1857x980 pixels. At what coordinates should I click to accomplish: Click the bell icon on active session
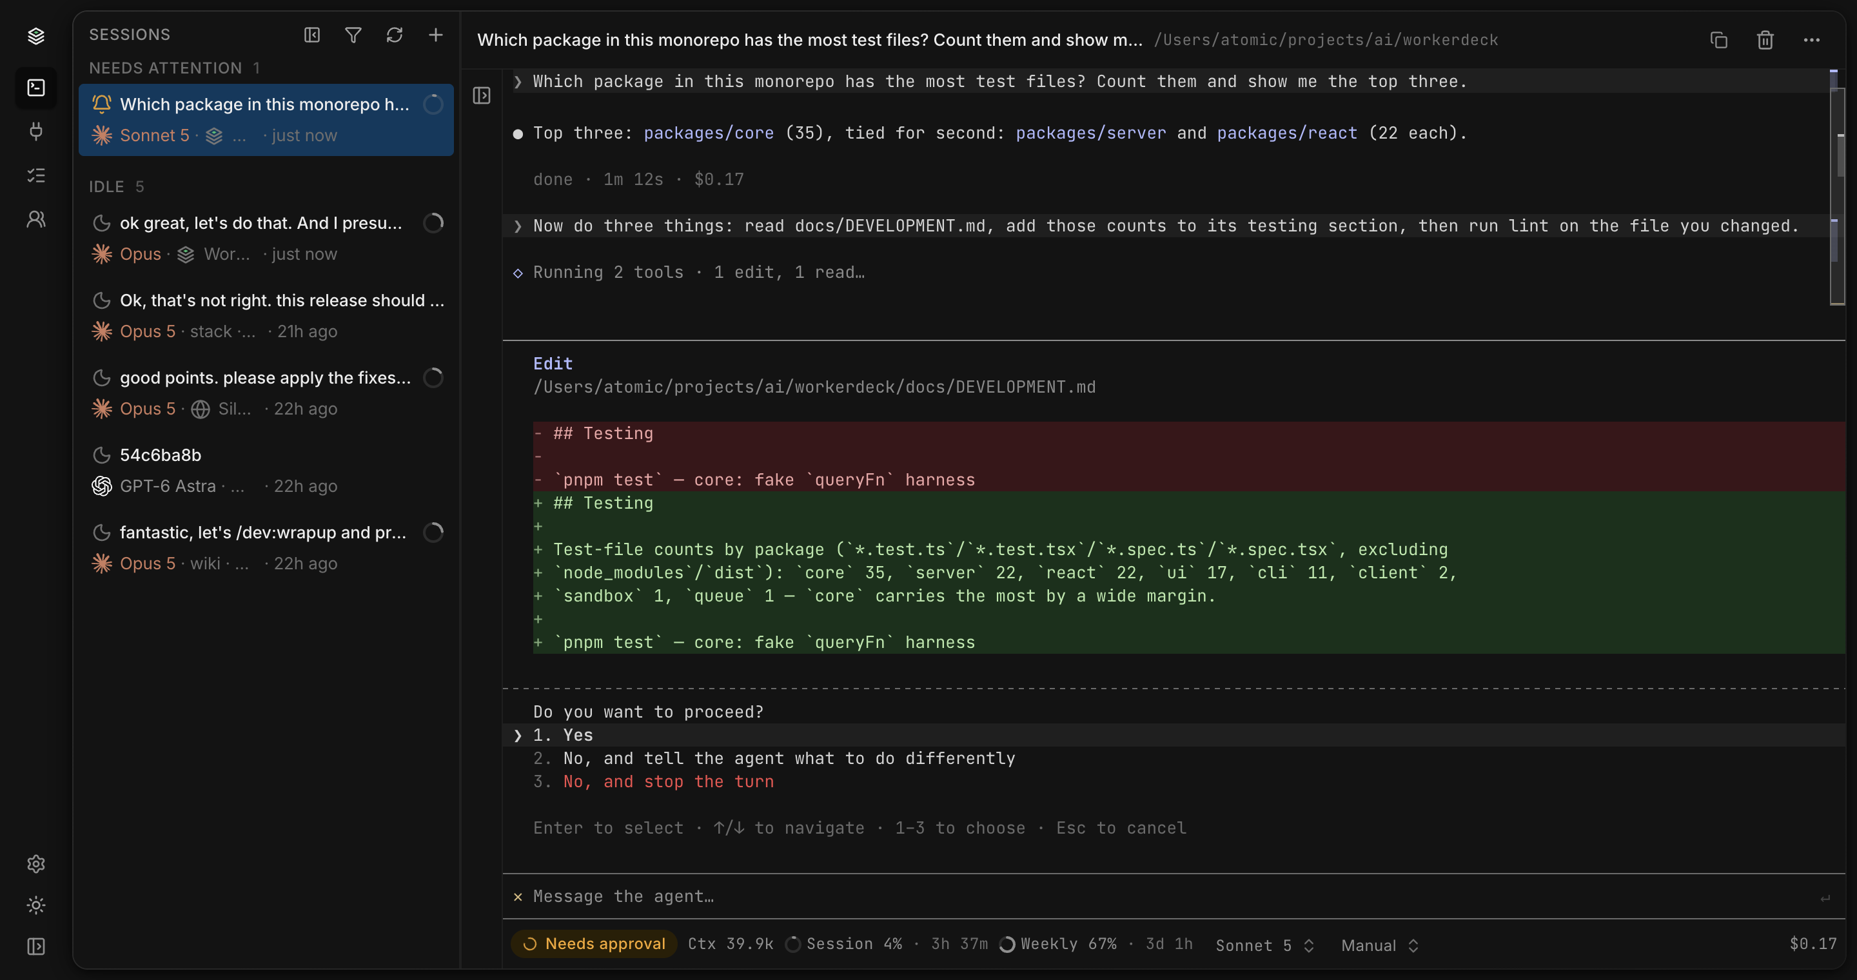[x=102, y=104]
